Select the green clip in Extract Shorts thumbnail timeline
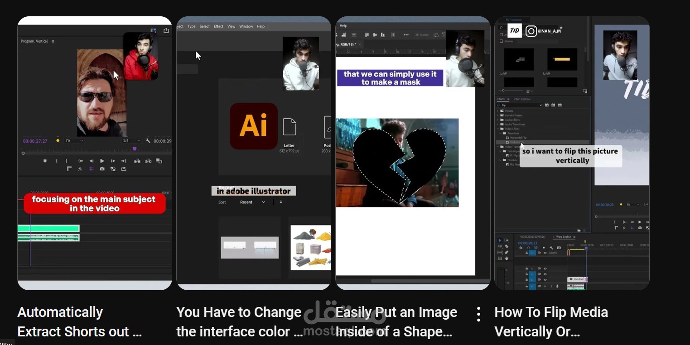The width and height of the screenshot is (690, 345). (48, 229)
